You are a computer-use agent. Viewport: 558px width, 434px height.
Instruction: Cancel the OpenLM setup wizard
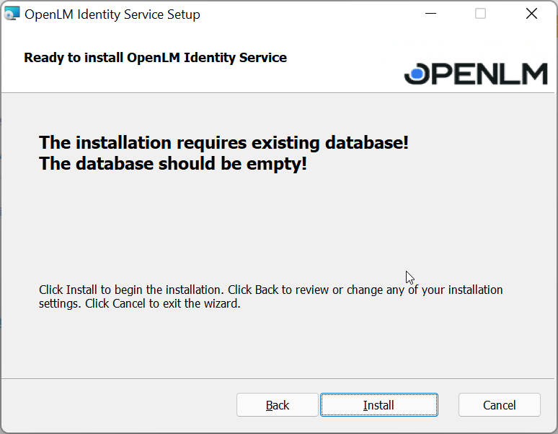pyautogui.click(x=499, y=405)
